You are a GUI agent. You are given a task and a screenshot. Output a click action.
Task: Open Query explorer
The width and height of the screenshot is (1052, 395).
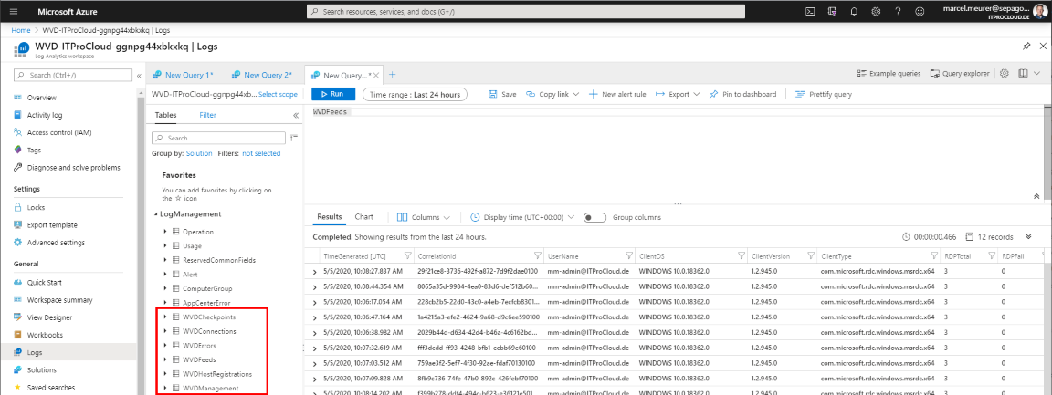[x=960, y=73]
